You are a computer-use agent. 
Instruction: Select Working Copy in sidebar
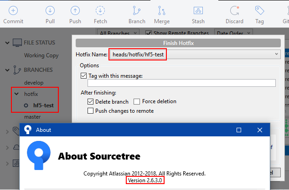tap(41, 55)
